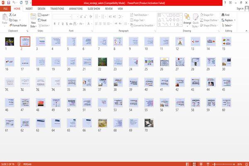Expand Shape Effects options
249x166 pixels.
209,25
